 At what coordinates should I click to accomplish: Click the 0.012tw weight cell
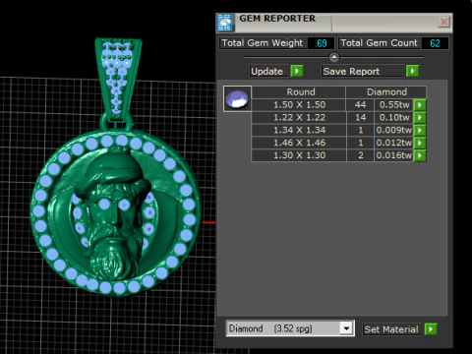coord(393,143)
